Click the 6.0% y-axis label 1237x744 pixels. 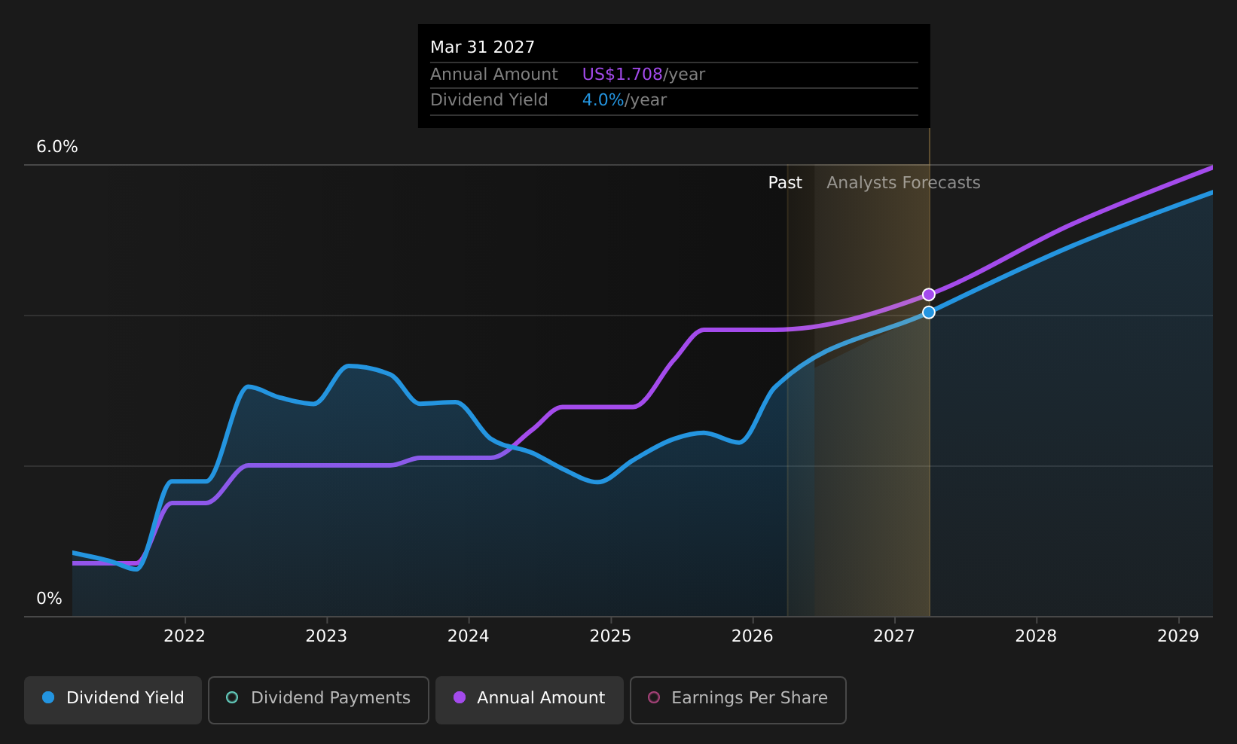click(57, 147)
